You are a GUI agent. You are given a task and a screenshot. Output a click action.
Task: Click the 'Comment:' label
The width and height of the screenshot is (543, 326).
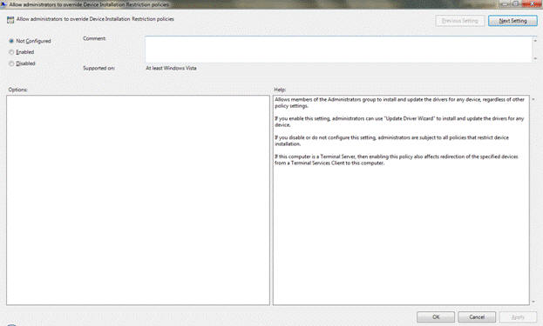coord(94,38)
